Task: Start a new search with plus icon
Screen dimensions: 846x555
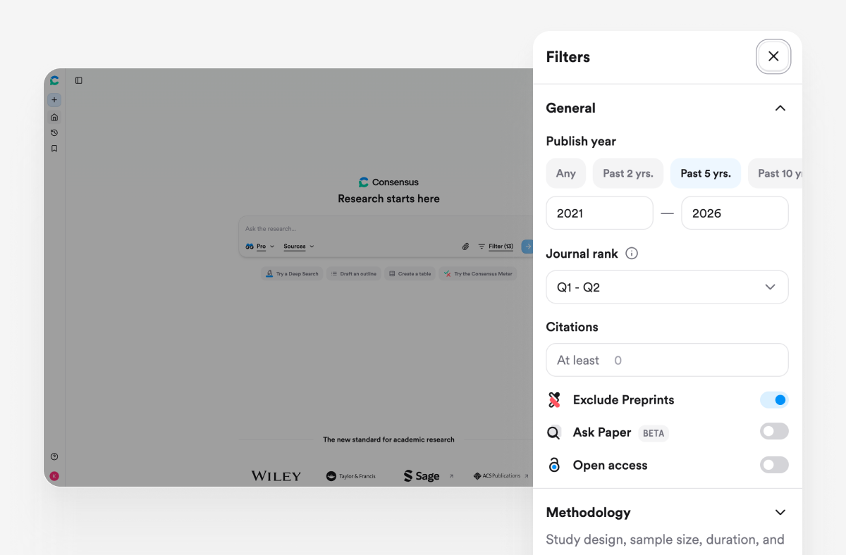Action: (54, 100)
